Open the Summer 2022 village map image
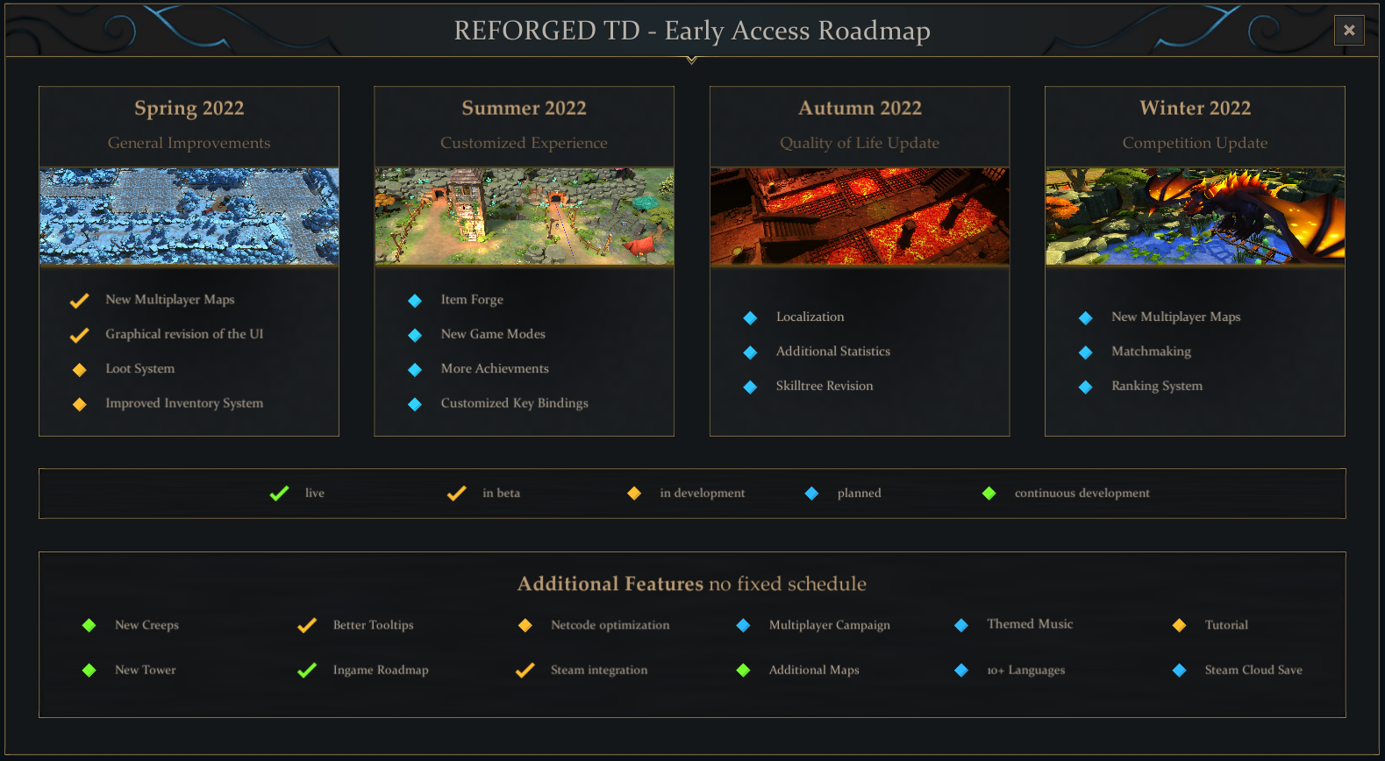The image size is (1385, 761). [524, 217]
